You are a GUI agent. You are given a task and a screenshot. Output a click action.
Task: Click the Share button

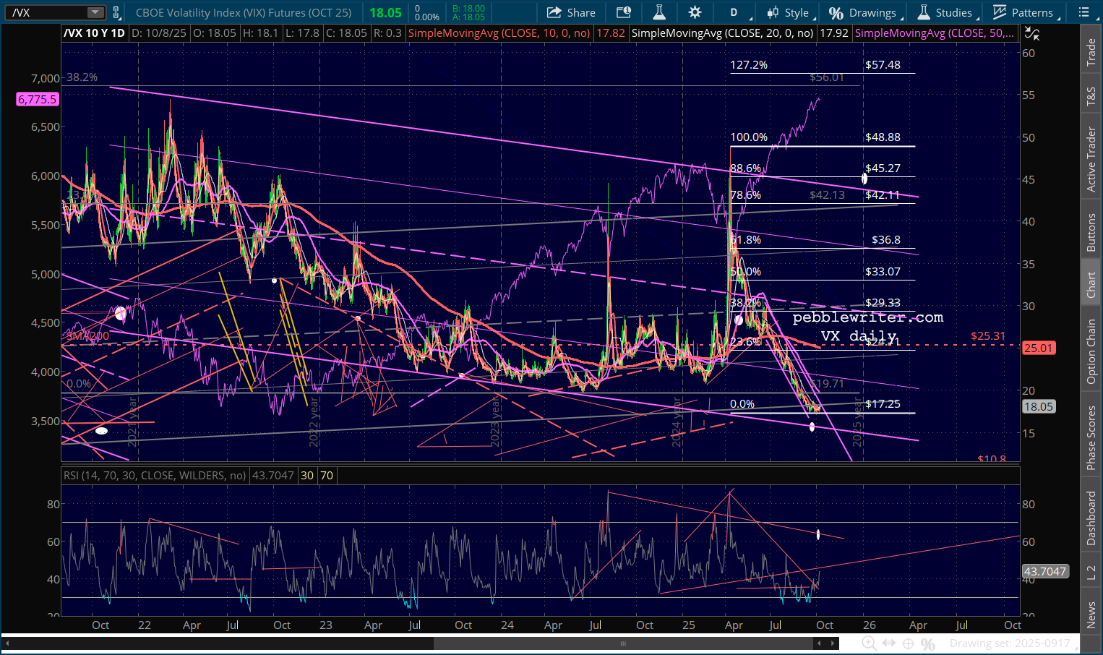[x=571, y=12]
